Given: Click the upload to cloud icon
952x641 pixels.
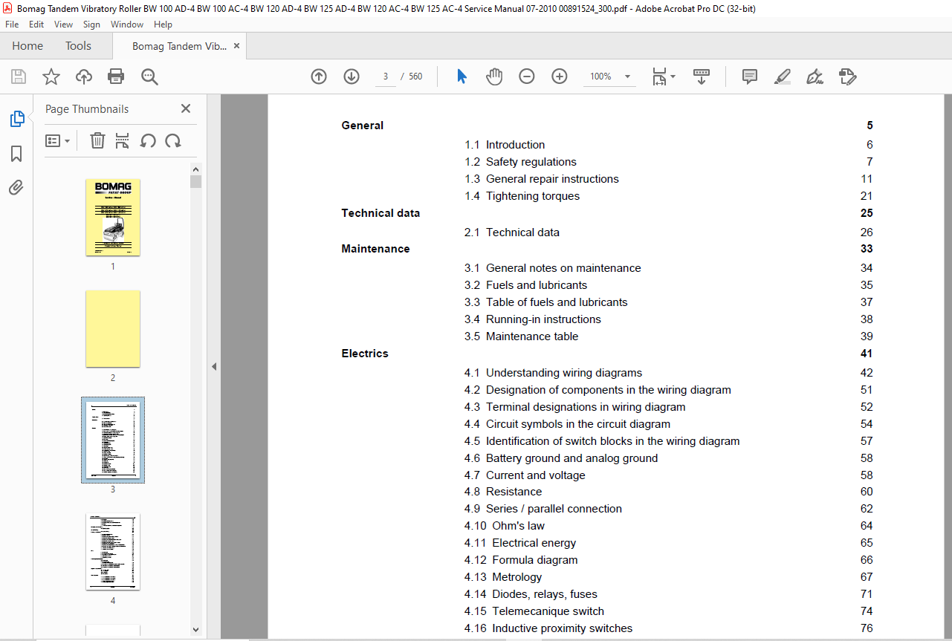Looking at the screenshot, I should 84,77.
